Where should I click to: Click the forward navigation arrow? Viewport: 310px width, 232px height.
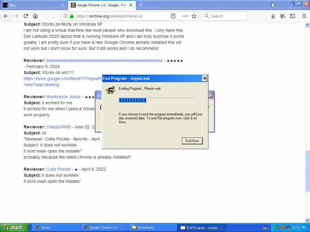tap(16, 16)
